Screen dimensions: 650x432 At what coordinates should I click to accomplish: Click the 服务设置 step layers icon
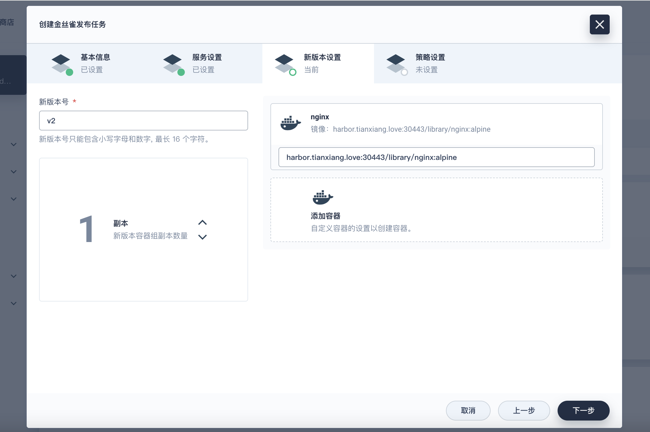point(173,63)
